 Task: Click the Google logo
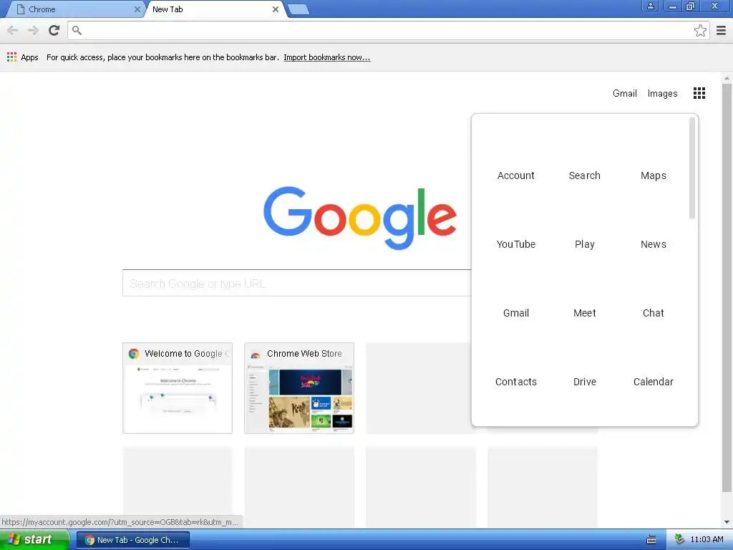(360, 218)
